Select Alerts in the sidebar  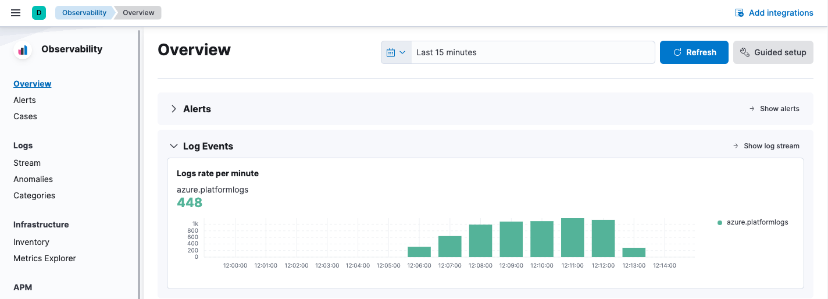pyautogui.click(x=24, y=100)
